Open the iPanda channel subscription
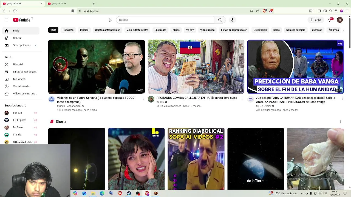Viewport: 351px width, 197px height. click(x=21, y=135)
